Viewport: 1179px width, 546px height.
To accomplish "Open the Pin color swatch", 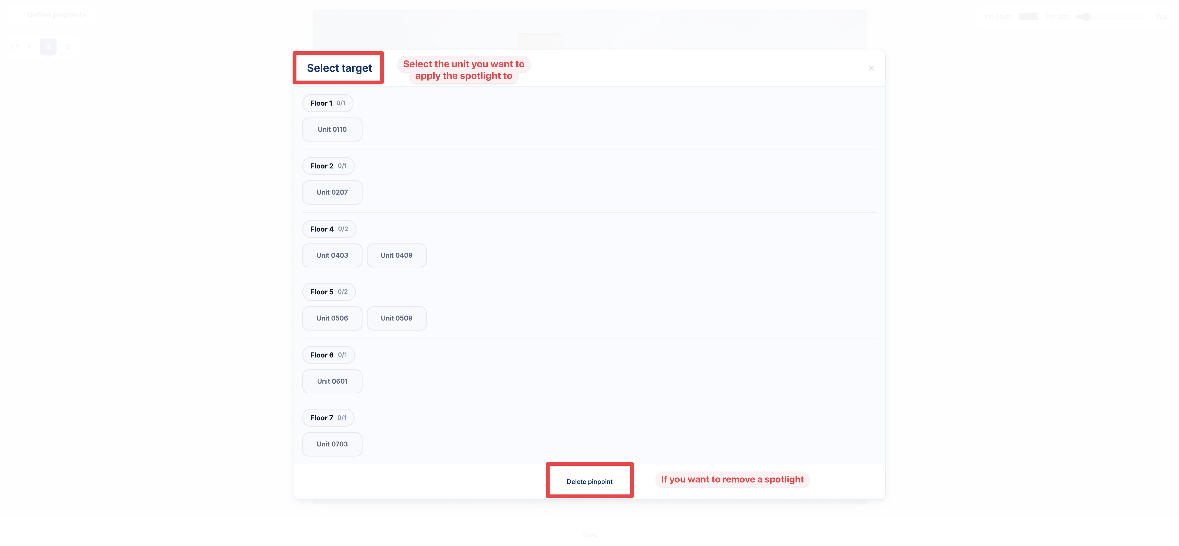I will click(x=1028, y=16).
